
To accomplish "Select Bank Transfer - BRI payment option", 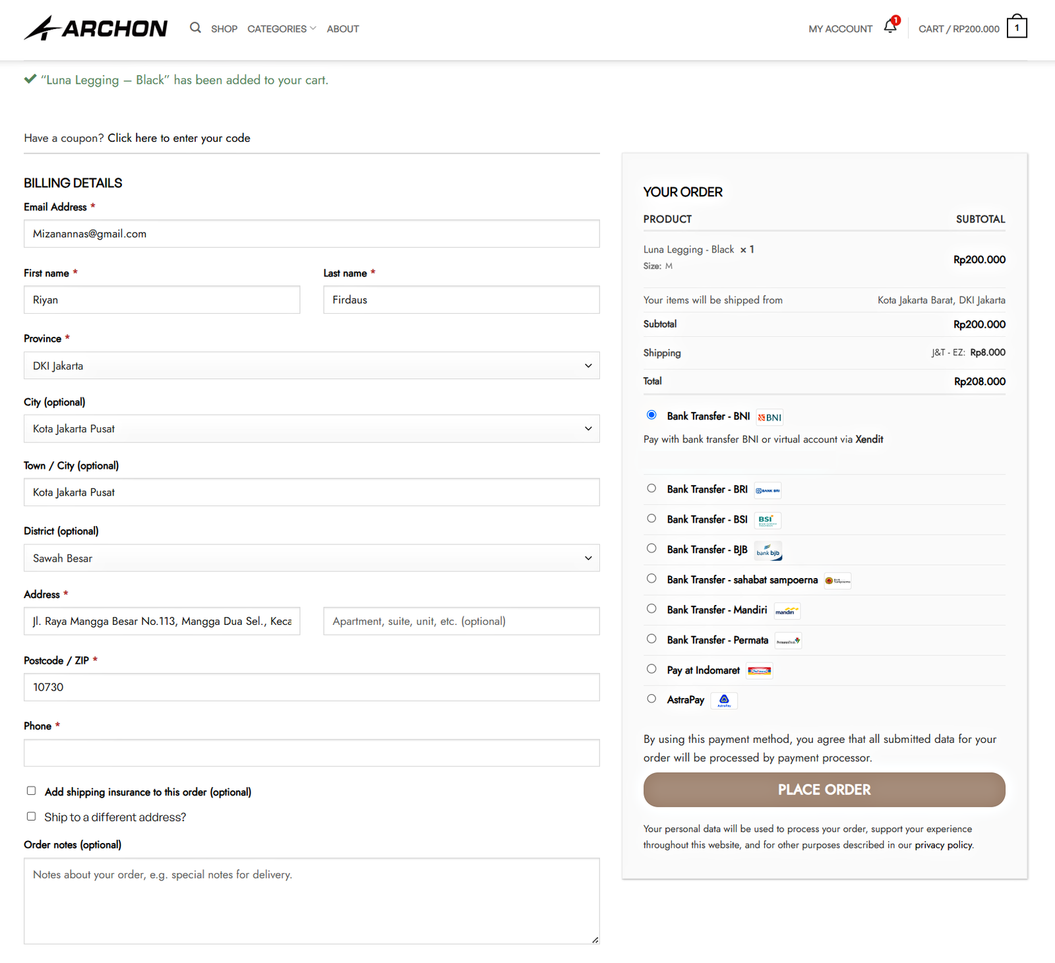I will [x=651, y=488].
